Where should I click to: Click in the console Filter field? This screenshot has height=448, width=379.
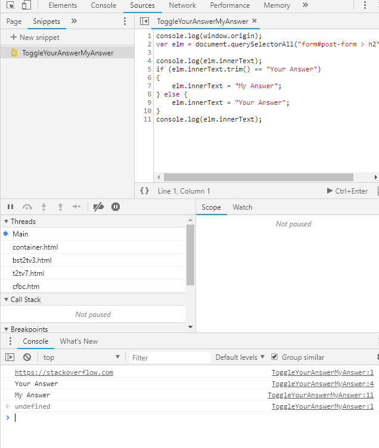click(170, 357)
